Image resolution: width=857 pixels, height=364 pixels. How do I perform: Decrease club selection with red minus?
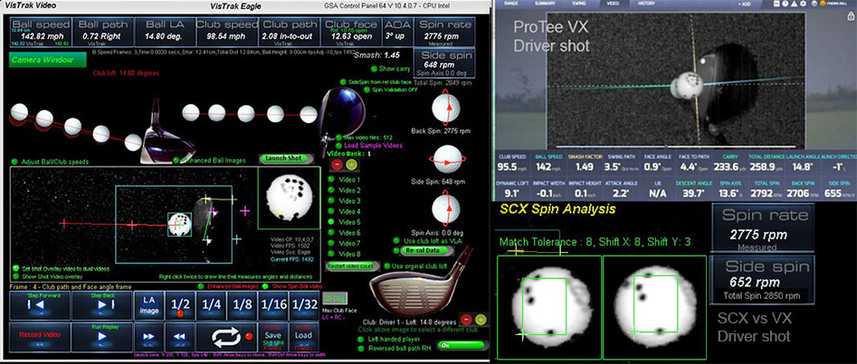point(466,320)
